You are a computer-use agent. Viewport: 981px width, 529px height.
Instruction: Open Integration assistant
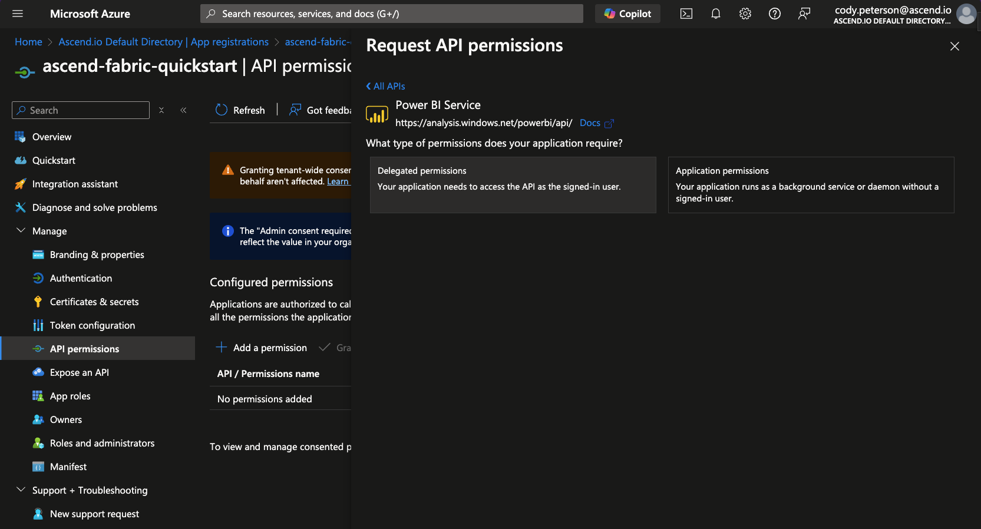point(75,184)
